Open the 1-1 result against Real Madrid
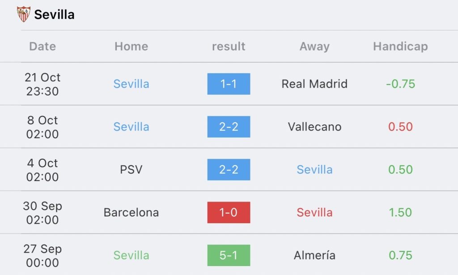 coord(229,84)
